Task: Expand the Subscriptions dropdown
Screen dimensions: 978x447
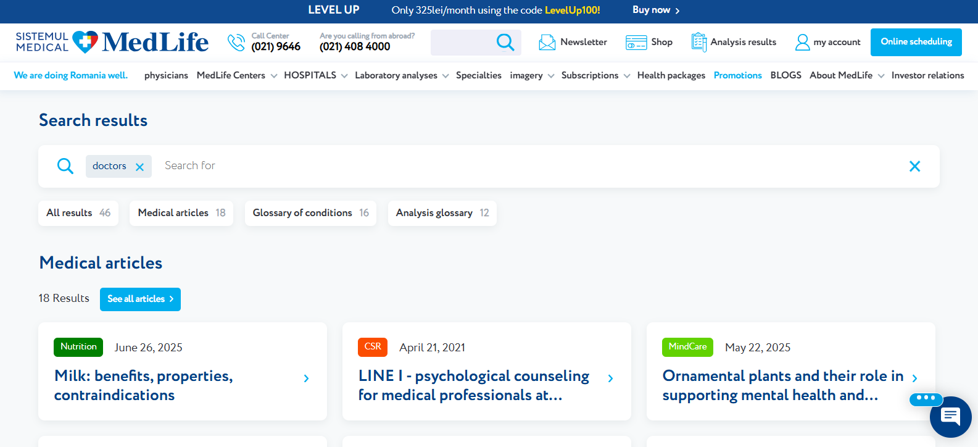Action: pos(626,76)
